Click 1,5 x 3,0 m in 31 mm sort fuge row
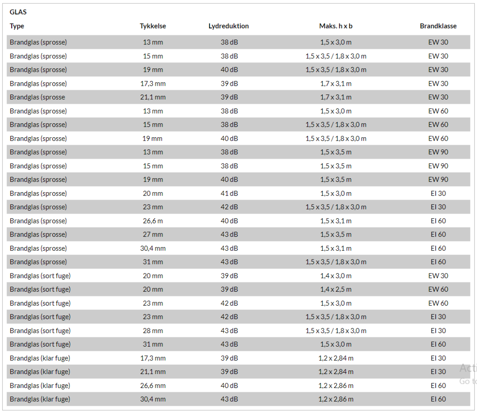 [335, 344]
